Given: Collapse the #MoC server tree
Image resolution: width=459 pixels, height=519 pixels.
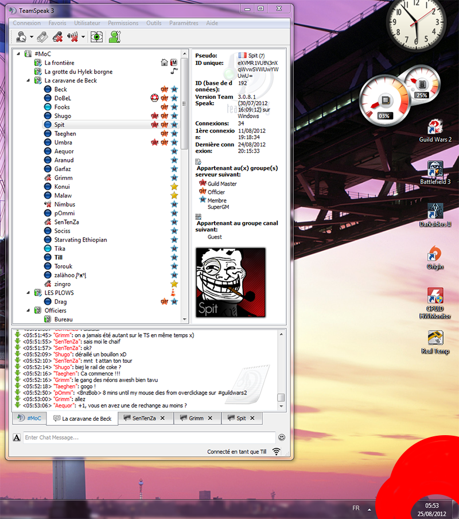Looking at the screenshot, I should (18, 53).
